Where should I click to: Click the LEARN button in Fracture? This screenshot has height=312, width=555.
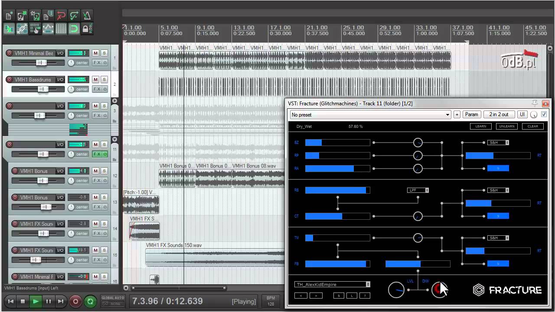[480, 126]
